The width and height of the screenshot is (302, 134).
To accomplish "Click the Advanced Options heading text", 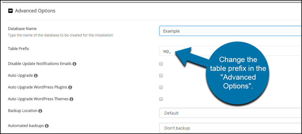I will point(35,11).
